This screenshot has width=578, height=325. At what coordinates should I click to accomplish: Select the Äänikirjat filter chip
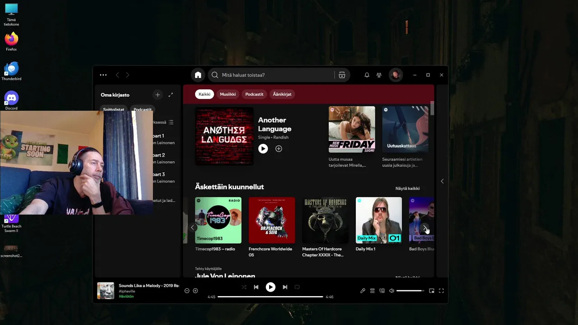tap(282, 94)
